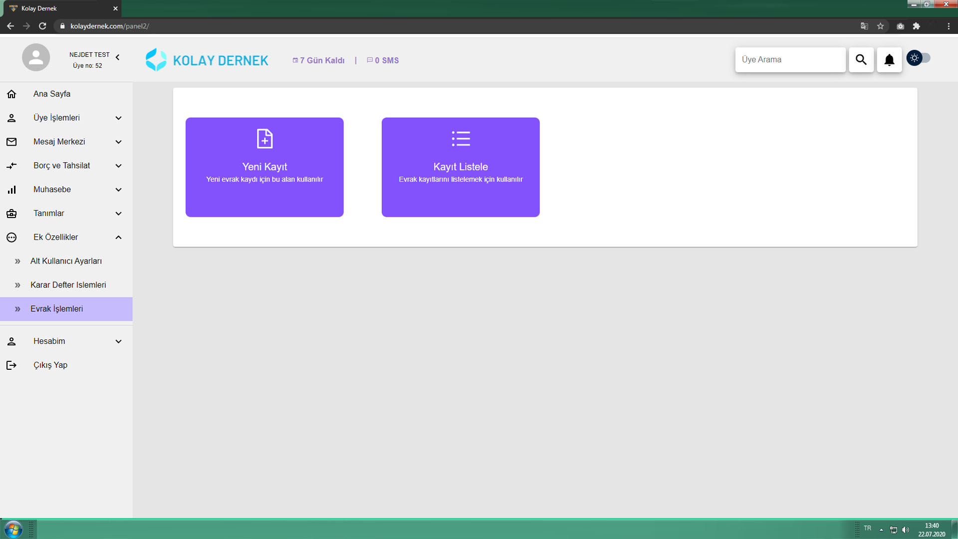Click the 7 Gün Kaldı link
The height and width of the screenshot is (539, 958).
click(x=318, y=60)
